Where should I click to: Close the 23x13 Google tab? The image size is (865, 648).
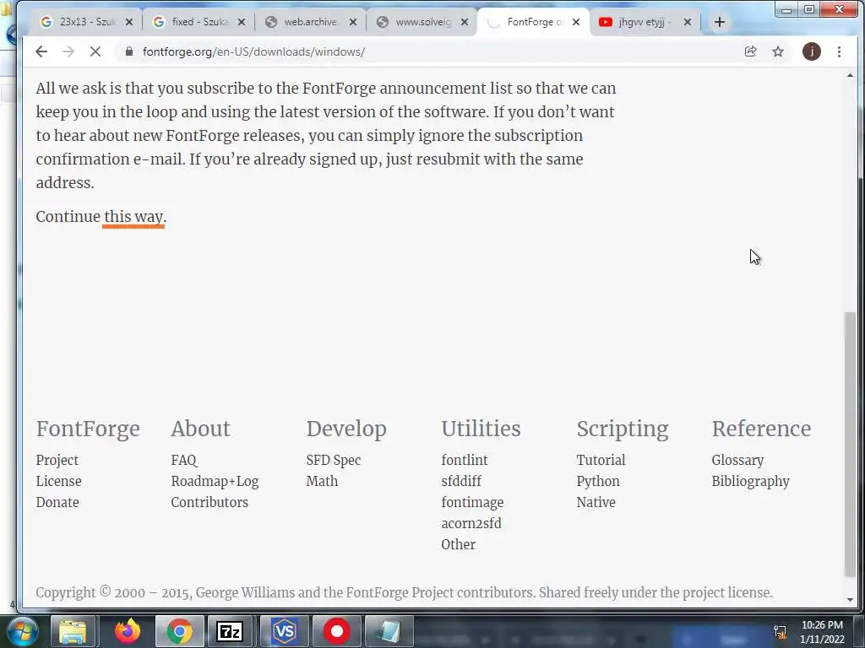coord(129,22)
